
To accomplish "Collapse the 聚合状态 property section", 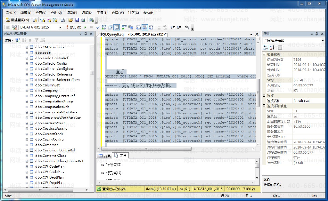I will pyautogui.click(x=265, y=54).
